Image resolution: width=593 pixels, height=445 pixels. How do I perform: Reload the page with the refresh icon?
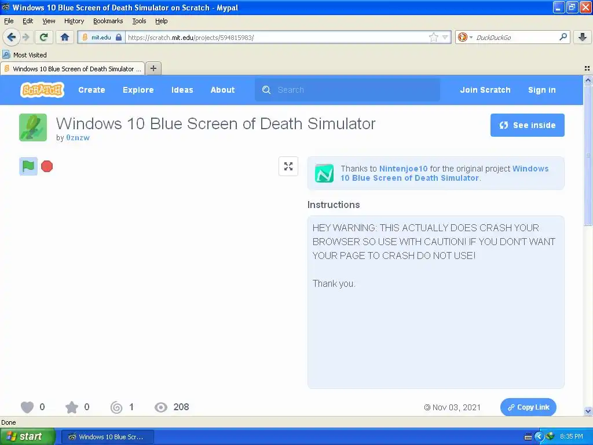click(44, 37)
